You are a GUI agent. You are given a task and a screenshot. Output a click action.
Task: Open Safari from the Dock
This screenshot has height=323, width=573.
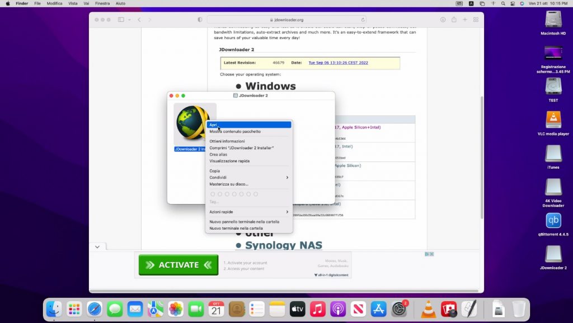pyautogui.click(x=95, y=308)
